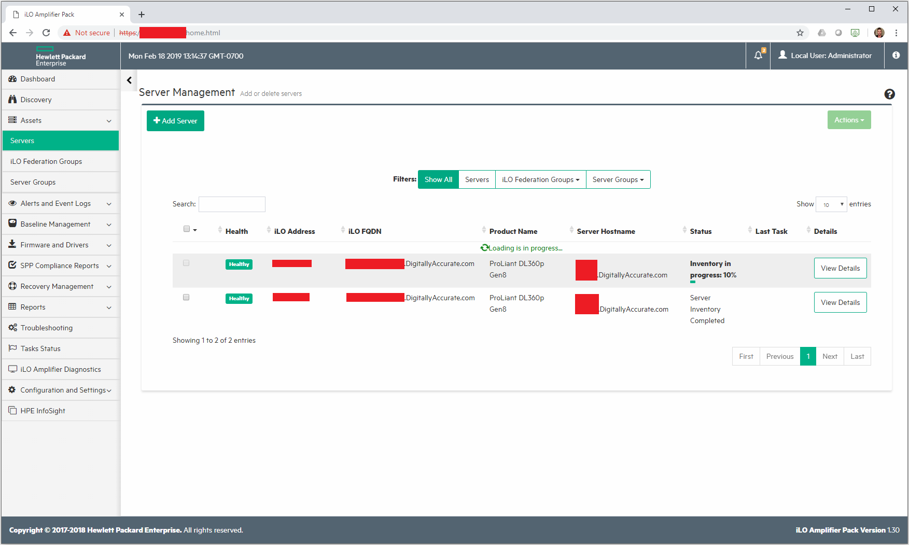Open Server Groups filter dropdown
The height and width of the screenshot is (545, 909).
[618, 179]
